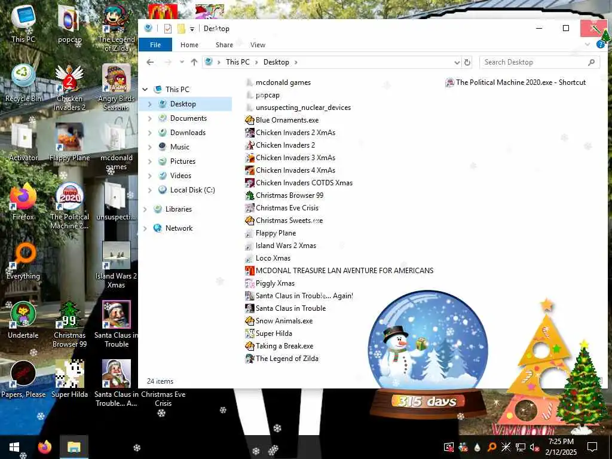Select Loco Xmas in the file list
This screenshot has width=612, height=459.
point(268,258)
